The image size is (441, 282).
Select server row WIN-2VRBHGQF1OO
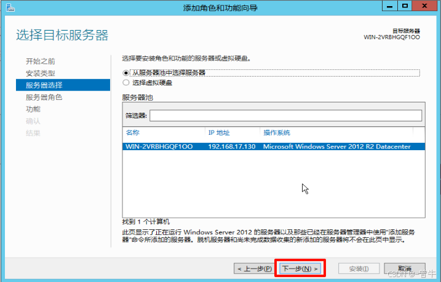(x=274, y=147)
